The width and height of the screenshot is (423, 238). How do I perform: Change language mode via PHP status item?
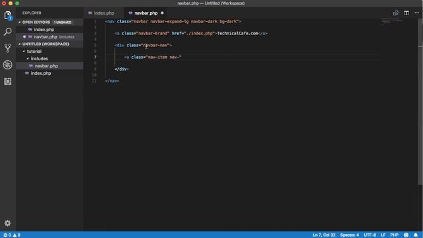pos(394,235)
